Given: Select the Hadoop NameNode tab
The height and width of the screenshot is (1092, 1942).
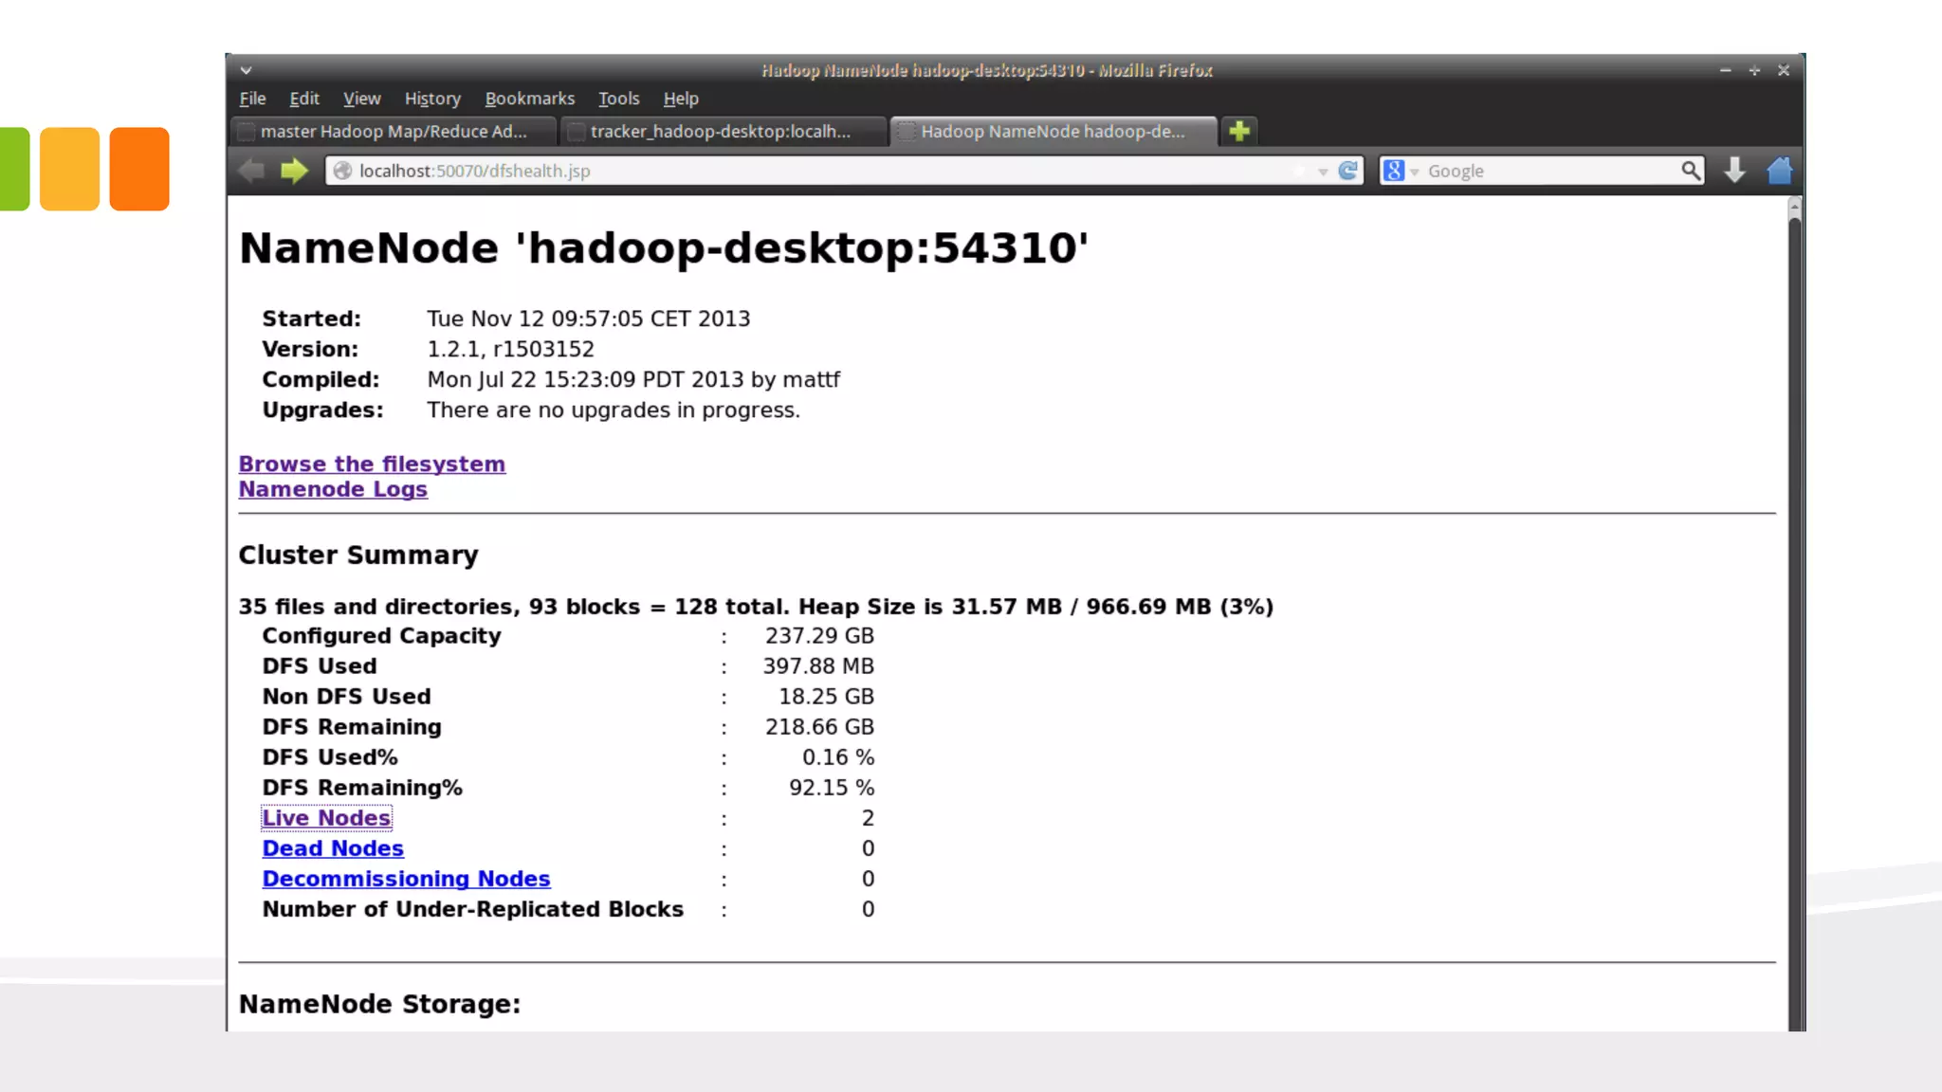Looking at the screenshot, I should tap(1053, 132).
